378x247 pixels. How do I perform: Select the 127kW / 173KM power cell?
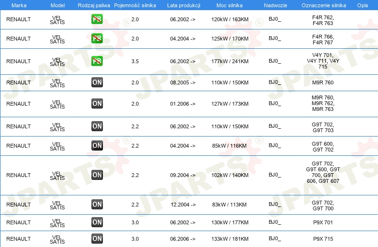[x=230, y=104]
